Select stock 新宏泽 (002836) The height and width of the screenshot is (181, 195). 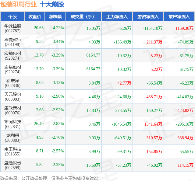coord(12,83)
